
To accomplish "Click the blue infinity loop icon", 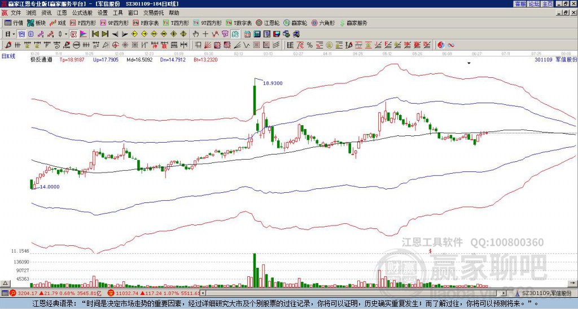I will (x=451, y=45).
